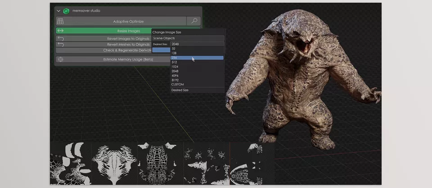Pick 1024 as the desired size
This screenshot has height=188, width=432.
click(196, 67)
